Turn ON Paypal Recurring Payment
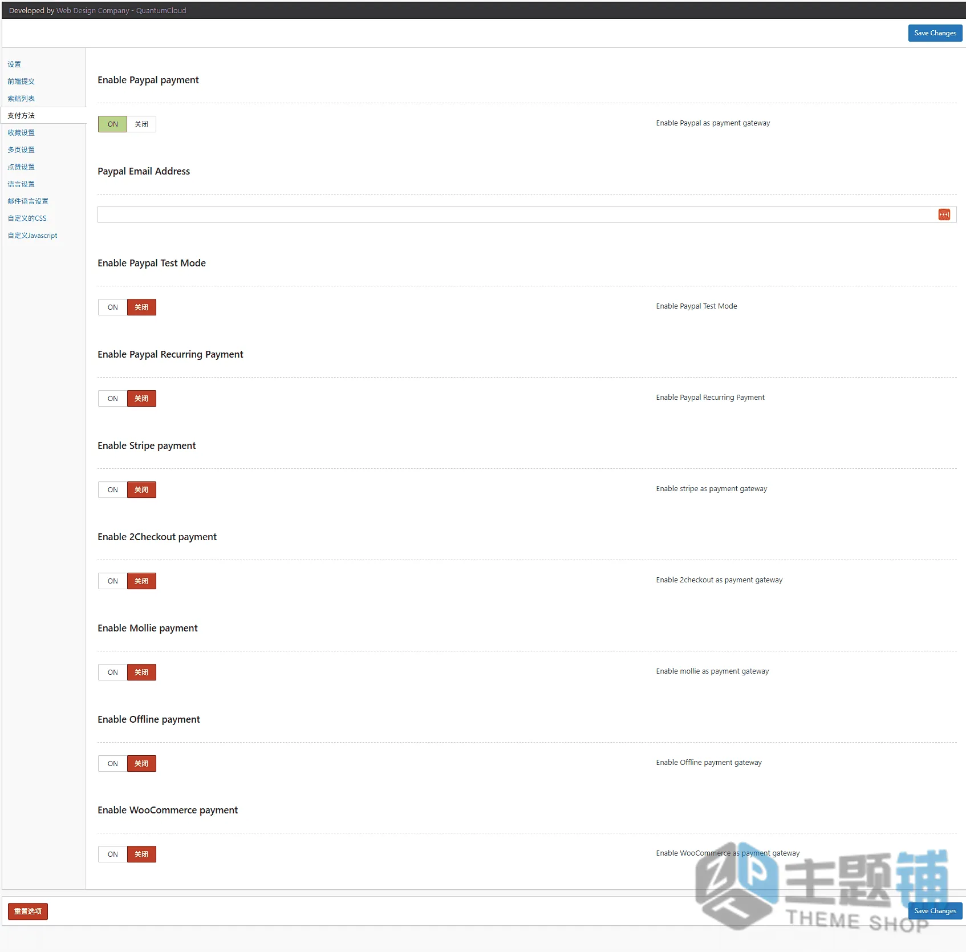Viewport: 966px width, 952px height. [112, 399]
